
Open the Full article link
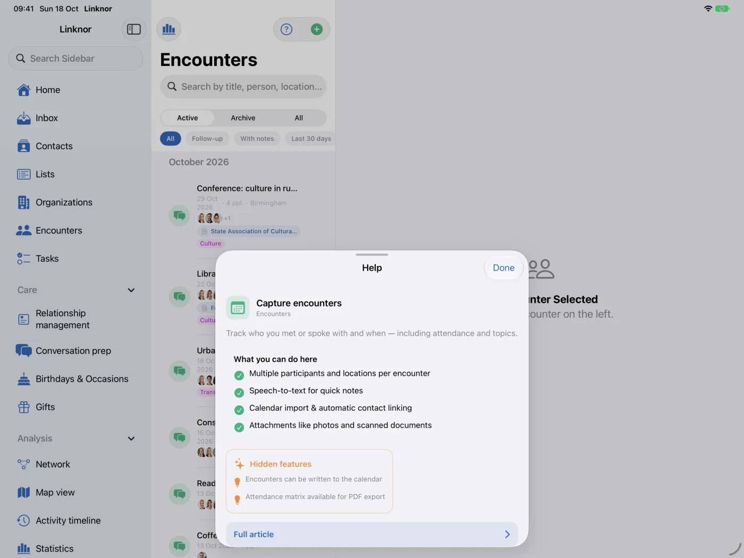[x=372, y=534]
